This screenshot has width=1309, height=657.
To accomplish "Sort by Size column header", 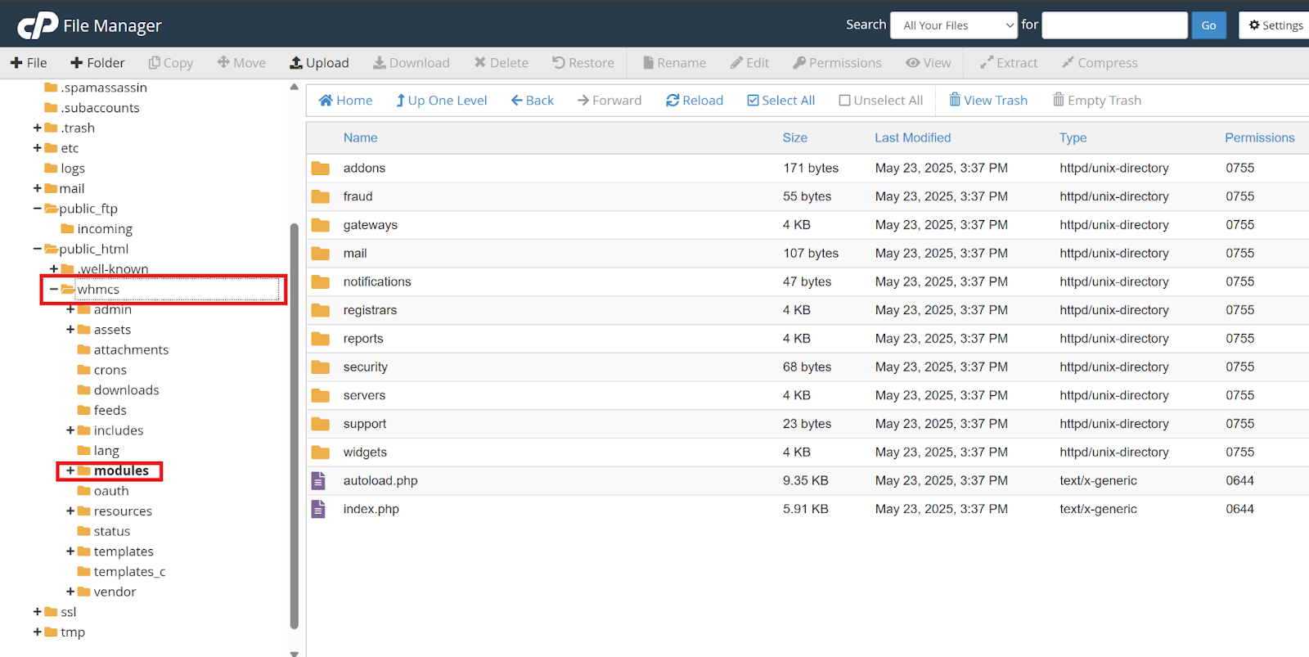I will (795, 137).
